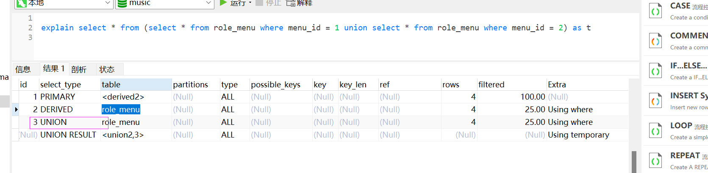
Task: Click the possible_keys column header
Action: click(x=275, y=85)
